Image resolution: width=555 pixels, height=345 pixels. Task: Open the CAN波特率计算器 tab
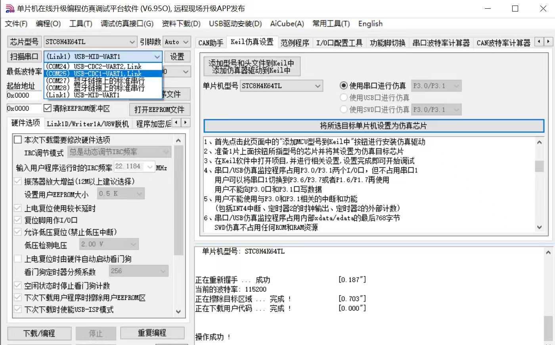tap(503, 43)
